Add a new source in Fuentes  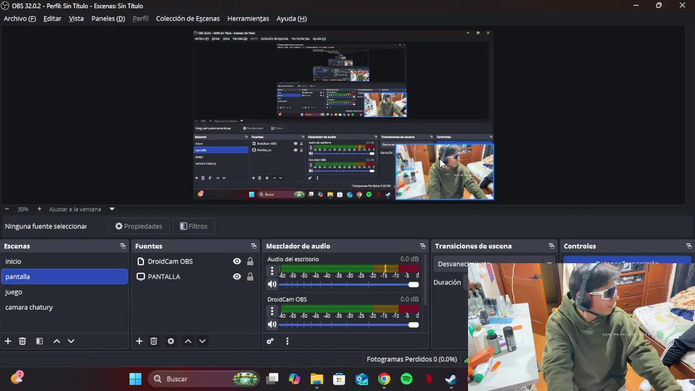139,341
